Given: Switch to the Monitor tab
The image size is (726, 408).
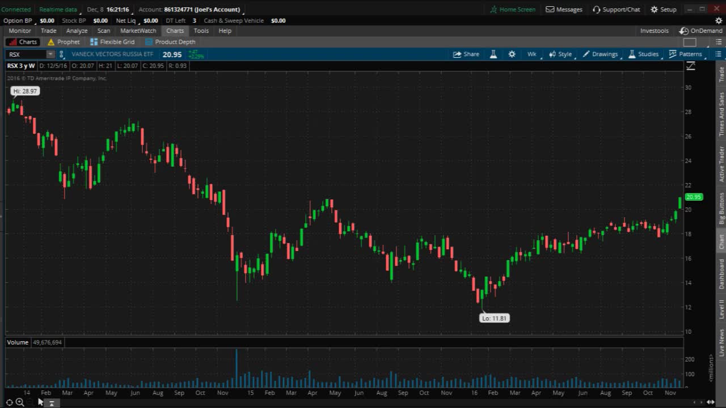Looking at the screenshot, I should point(20,31).
